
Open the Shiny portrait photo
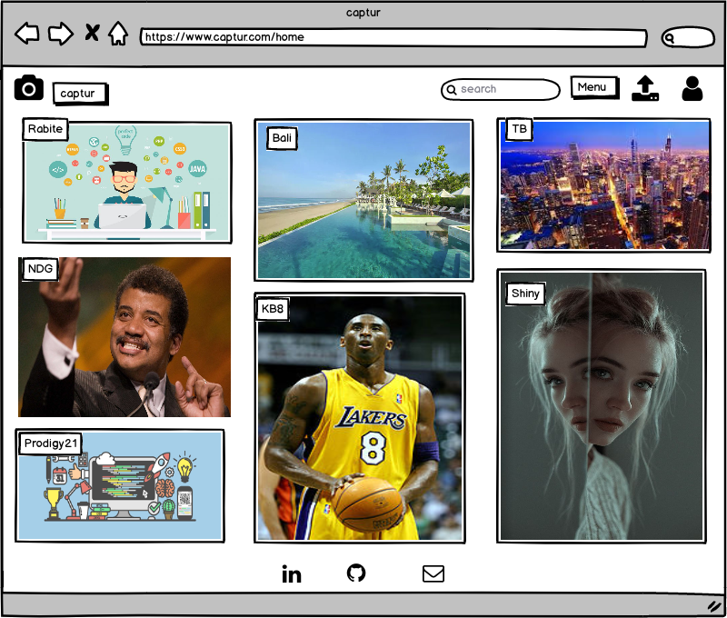click(x=602, y=406)
